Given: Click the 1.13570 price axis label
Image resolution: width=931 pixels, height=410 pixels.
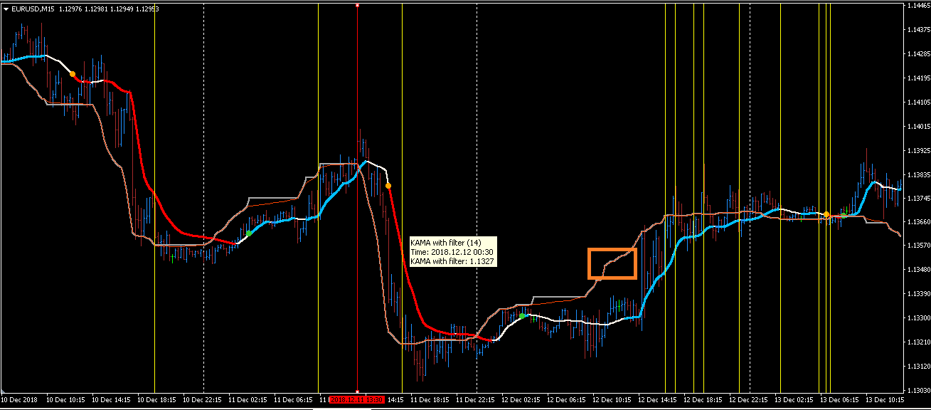Looking at the screenshot, I should click(x=918, y=246).
